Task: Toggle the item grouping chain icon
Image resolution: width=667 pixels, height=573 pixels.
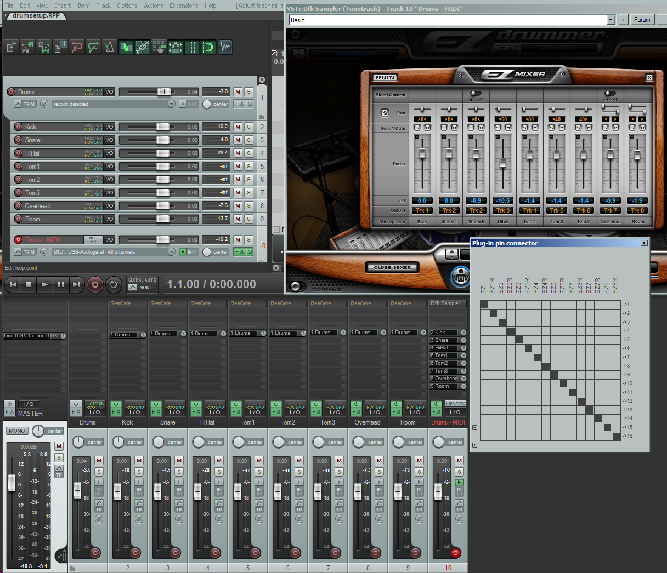Action: [x=143, y=48]
